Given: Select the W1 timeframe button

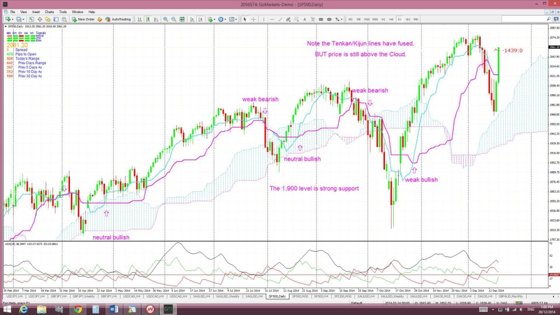Looking at the screenshot, I should coord(408,19).
